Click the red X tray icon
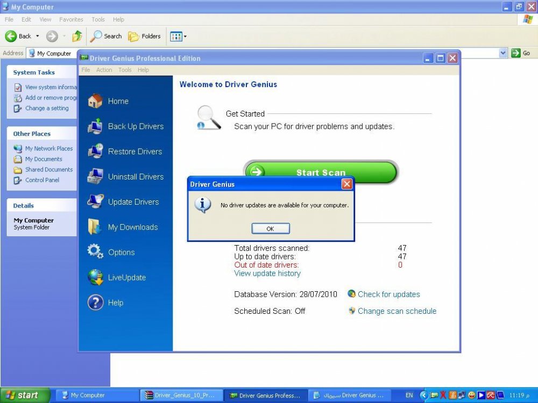The height and width of the screenshot is (403, 538). pos(443,395)
